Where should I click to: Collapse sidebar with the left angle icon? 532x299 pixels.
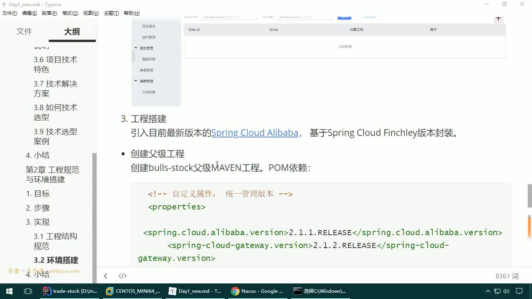106,276
